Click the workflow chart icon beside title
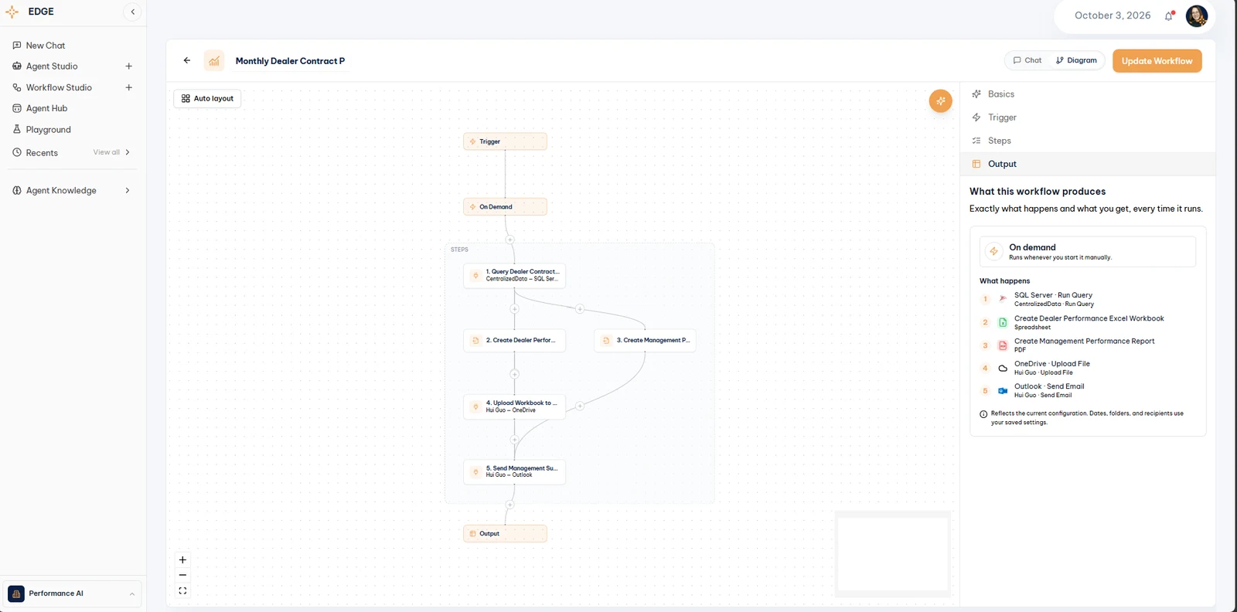Viewport: 1237px width, 612px height. click(x=214, y=61)
